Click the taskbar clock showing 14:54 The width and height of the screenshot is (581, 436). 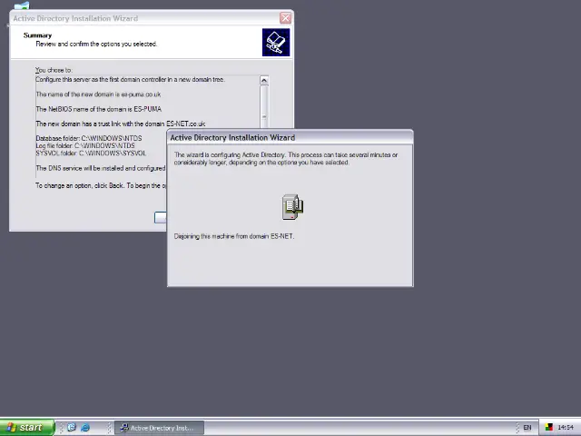coord(566,427)
